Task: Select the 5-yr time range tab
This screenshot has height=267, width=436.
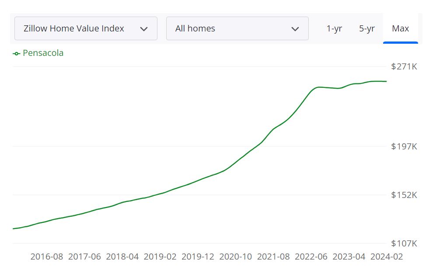Action: pos(367,28)
